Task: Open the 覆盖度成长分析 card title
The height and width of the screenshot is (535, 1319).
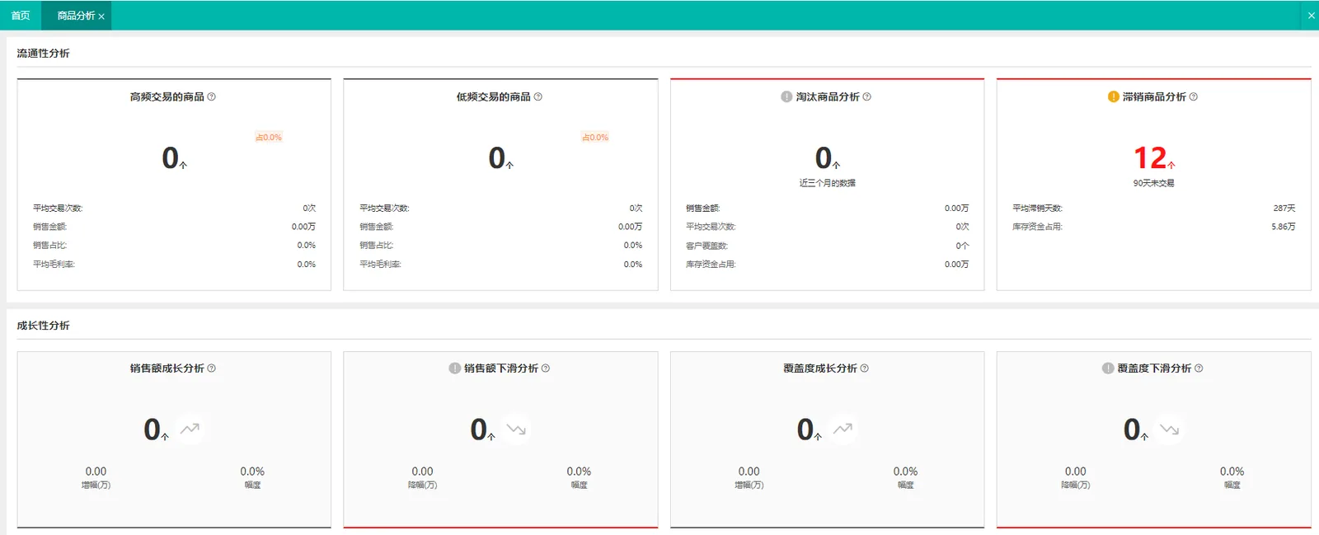Action: 820,368
